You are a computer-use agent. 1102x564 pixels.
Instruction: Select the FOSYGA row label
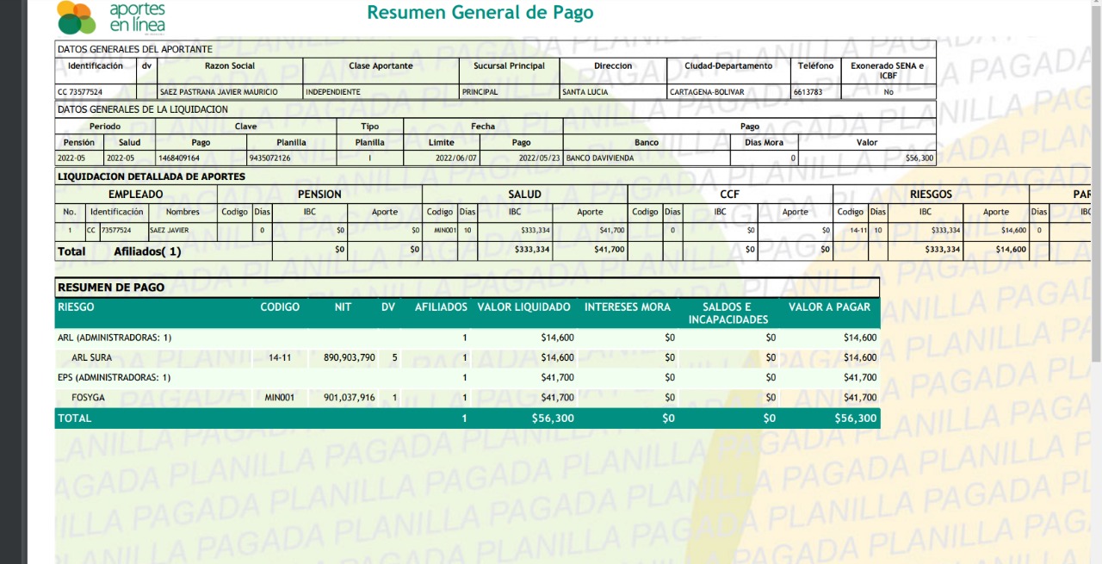89,398
